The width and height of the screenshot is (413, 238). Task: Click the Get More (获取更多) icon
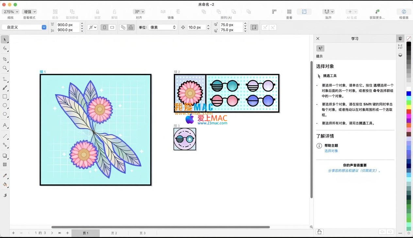pyautogui.click(x=377, y=12)
